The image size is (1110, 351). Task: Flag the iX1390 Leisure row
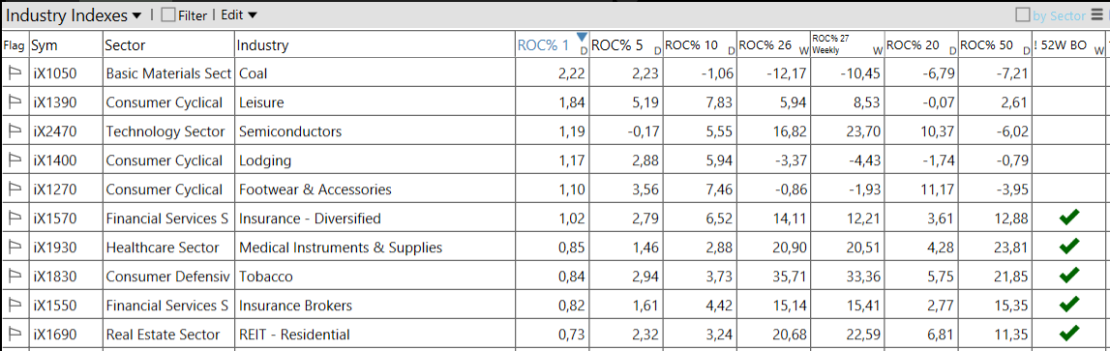pyautogui.click(x=15, y=102)
